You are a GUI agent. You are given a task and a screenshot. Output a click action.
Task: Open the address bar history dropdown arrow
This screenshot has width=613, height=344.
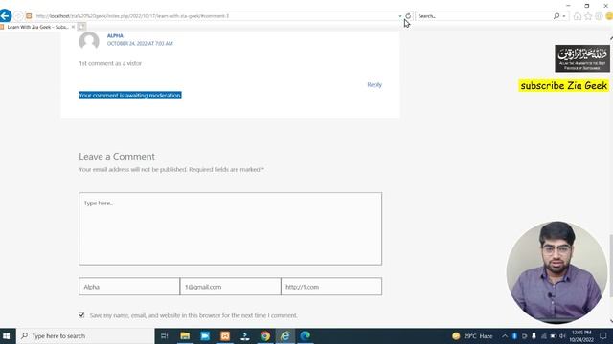[400, 16]
